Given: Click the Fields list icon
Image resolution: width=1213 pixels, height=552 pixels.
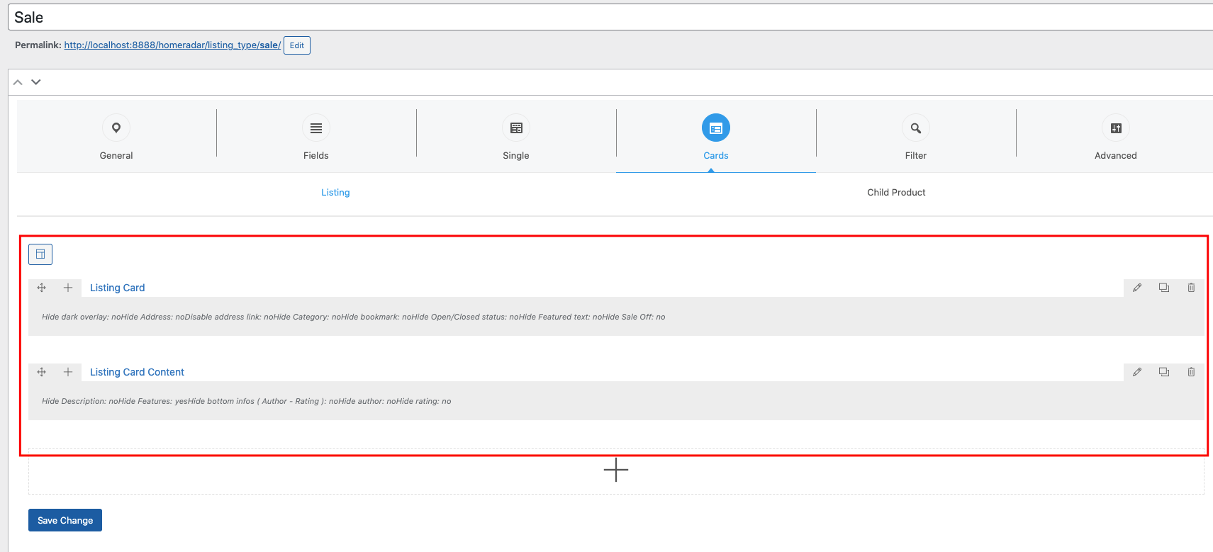Looking at the screenshot, I should click(x=316, y=128).
